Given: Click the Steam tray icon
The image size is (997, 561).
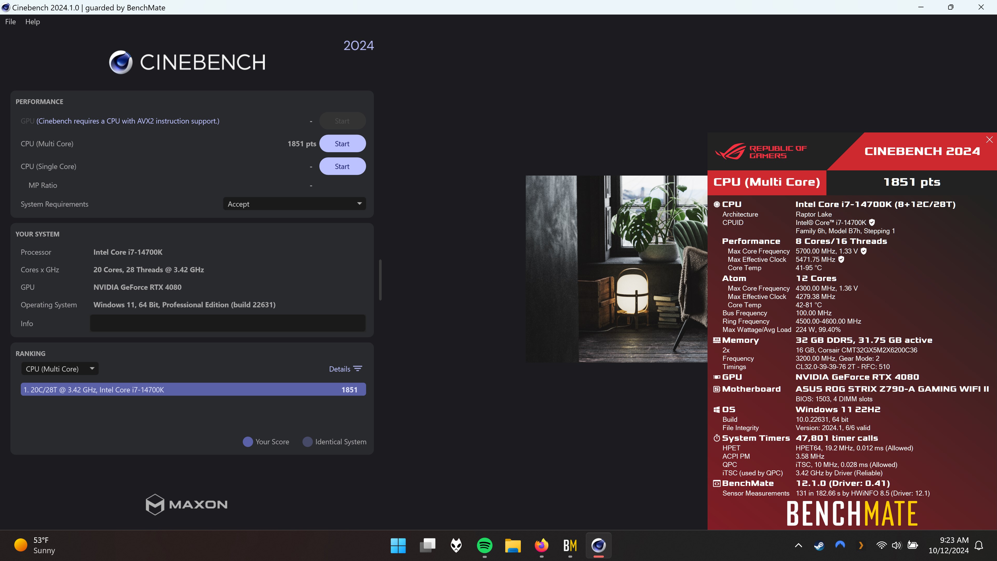Looking at the screenshot, I should tap(819, 545).
